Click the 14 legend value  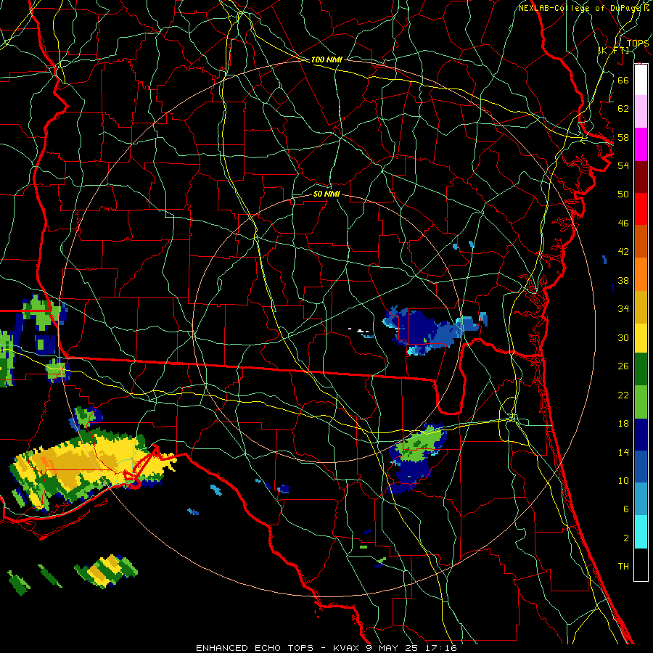(623, 452)
